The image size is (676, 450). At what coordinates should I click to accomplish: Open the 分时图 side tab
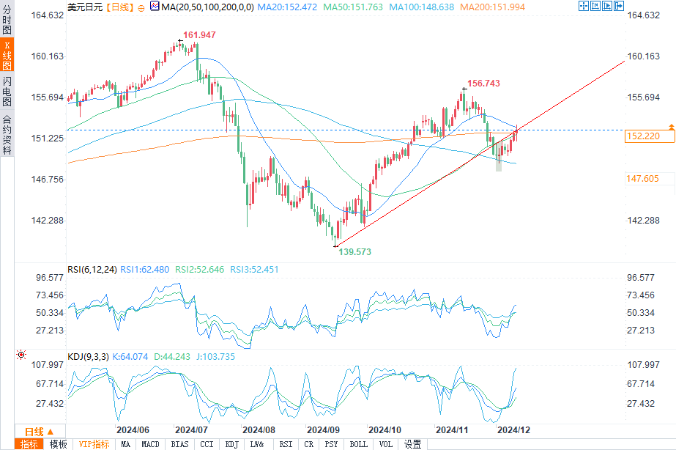click(7, 19)
